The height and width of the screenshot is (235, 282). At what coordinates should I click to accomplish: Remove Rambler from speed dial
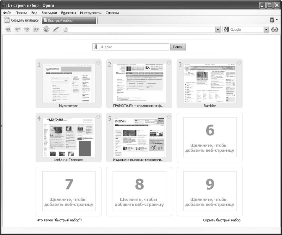point(239,62)
